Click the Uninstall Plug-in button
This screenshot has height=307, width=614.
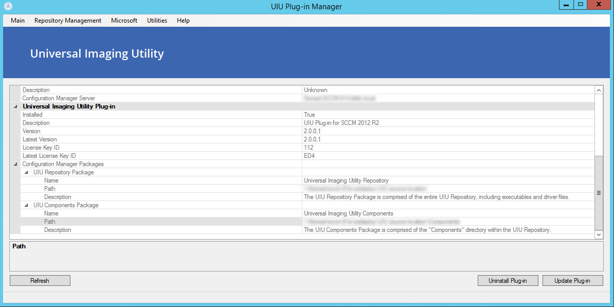point(508,280)
